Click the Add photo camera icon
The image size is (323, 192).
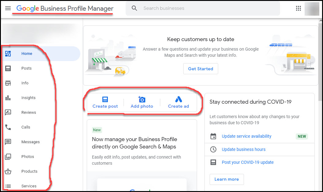[x=142, y=99]
